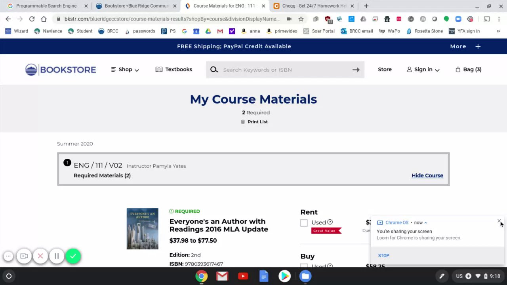Open the cast icon in Chrome toolbar
The width and height of the screenshot is (507, 285).
[487, 19]
